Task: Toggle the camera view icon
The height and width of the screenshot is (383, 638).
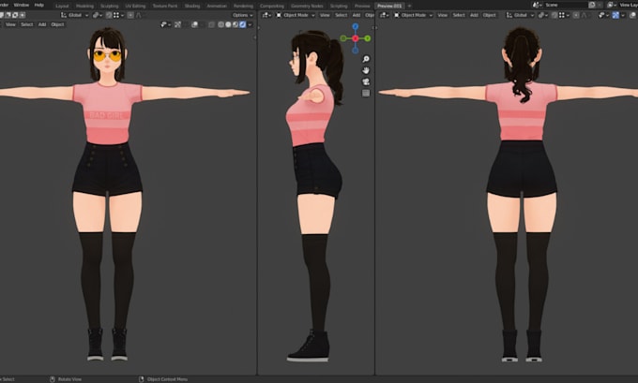Action: click(x=365, y=81)
